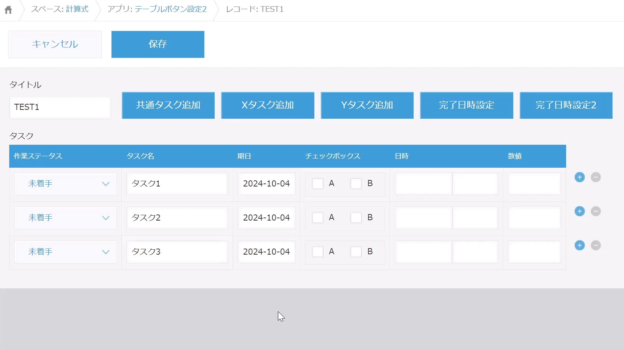
Task: Add a row after タスク3 with plus icon
Action: tap(580, 245)
